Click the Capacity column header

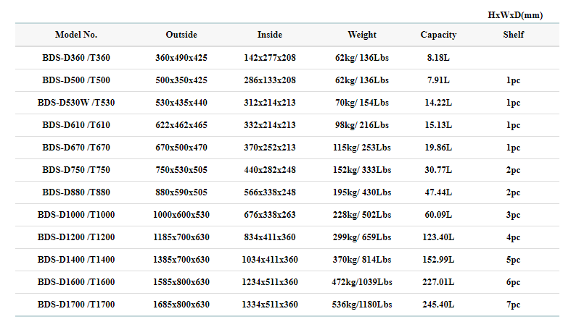(x=438, y=35)
